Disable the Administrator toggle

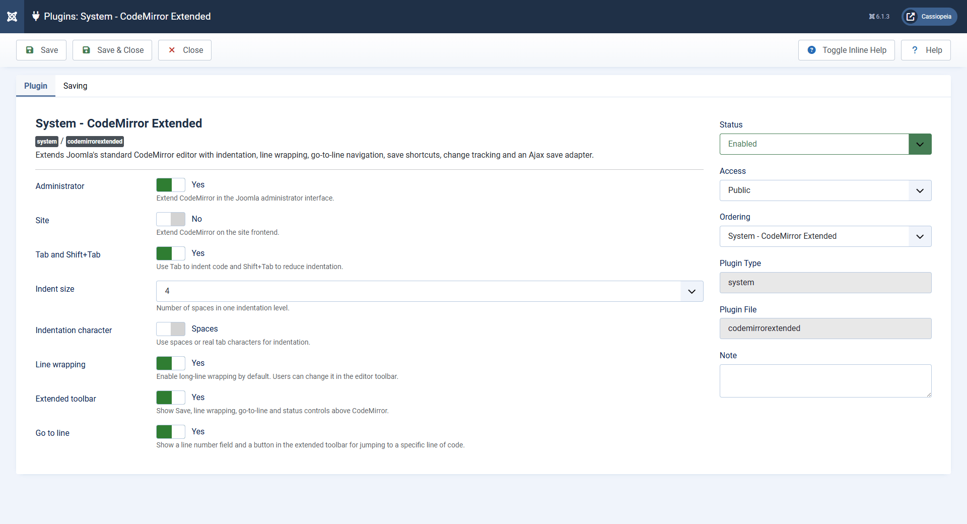click(x=171, y=185)
